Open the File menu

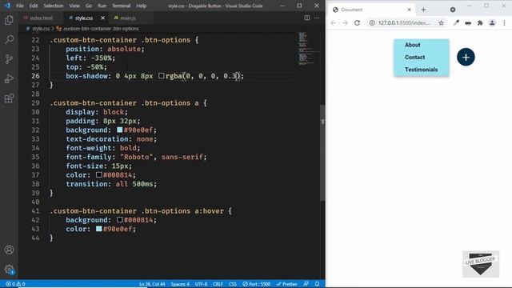coord(20,6)
